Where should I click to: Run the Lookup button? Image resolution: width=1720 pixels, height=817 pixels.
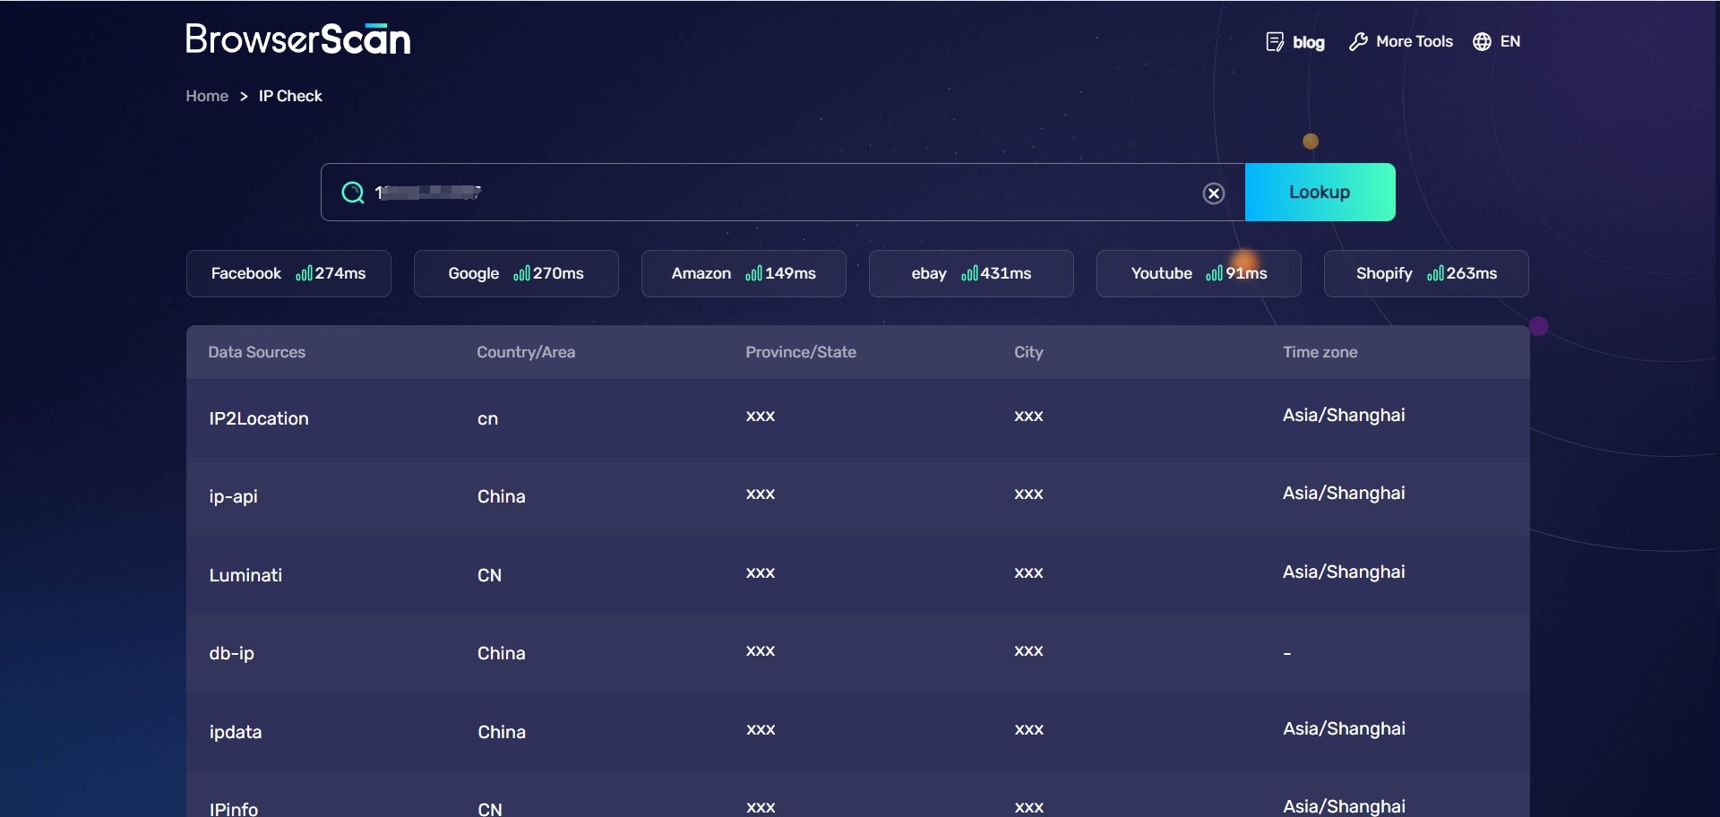coord(1320,192)
